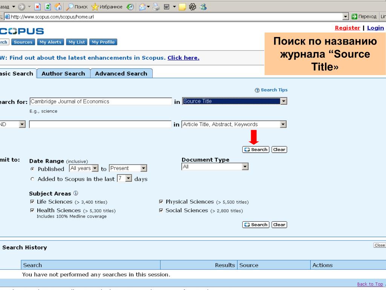
Task: Click the History/Media icon in toolbar
Action: tap(130, 7)
